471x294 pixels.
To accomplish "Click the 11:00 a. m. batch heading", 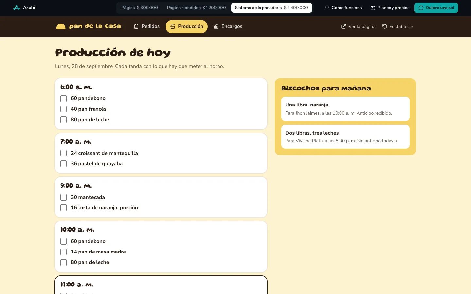I will click(77, 285).
